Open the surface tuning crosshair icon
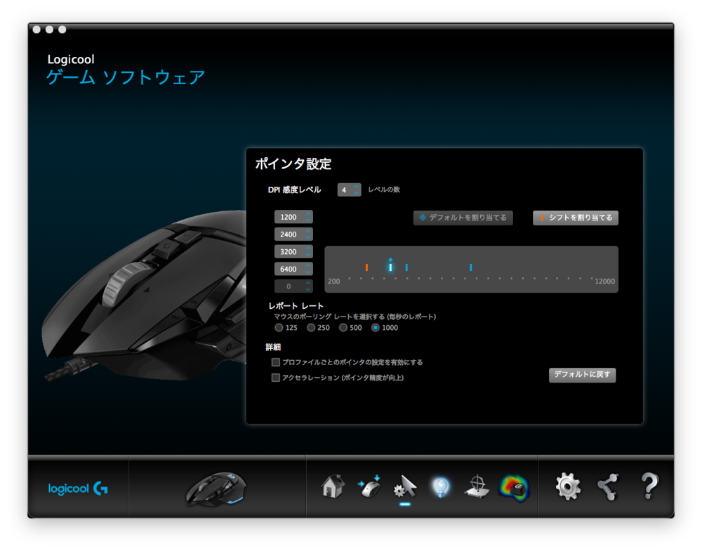Viewport: 702px width, 551px height. (477, 486)
